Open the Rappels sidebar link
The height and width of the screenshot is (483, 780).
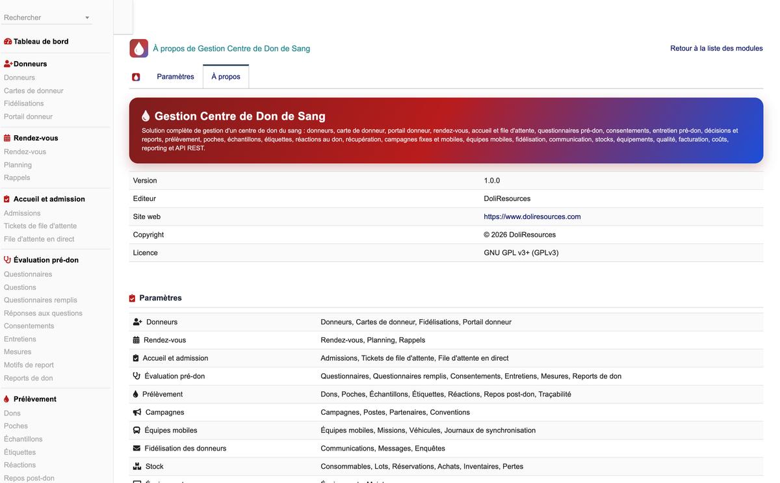[x=17, y=178]
